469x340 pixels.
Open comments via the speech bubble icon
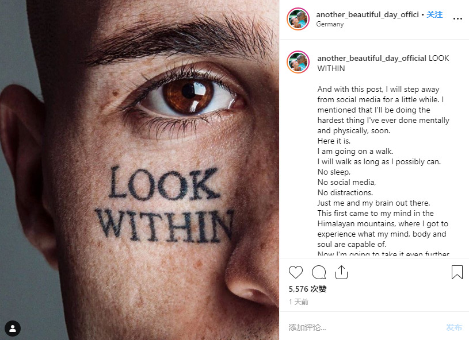(319, 272)
